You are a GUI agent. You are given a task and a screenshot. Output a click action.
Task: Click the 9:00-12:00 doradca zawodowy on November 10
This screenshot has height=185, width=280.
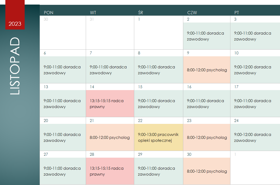[x=255, y=70]
